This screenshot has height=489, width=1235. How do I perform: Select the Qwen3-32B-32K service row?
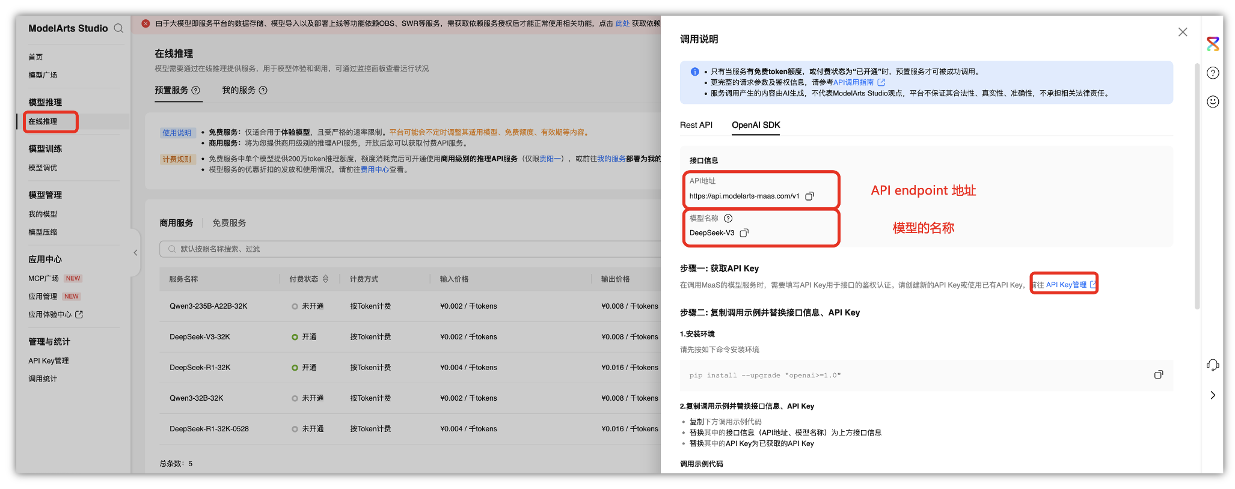(410, 398)
